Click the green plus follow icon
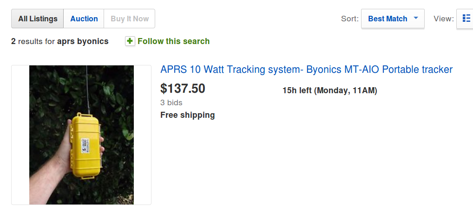 tap(130, 41)
